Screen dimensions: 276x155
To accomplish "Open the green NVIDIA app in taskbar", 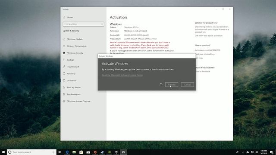I will pos(109,152).
